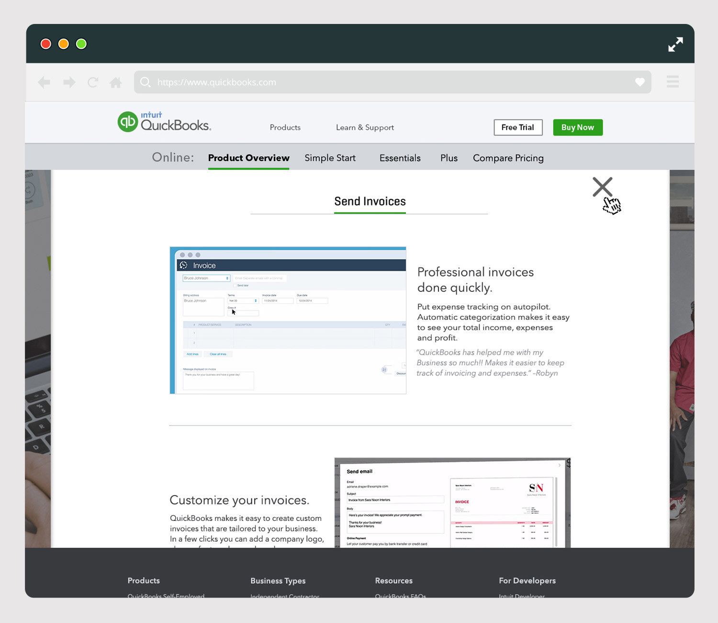Close the Send Invoices overlay with the X
Viewport: 718px width, 623px height.
(x=602, y=187)
